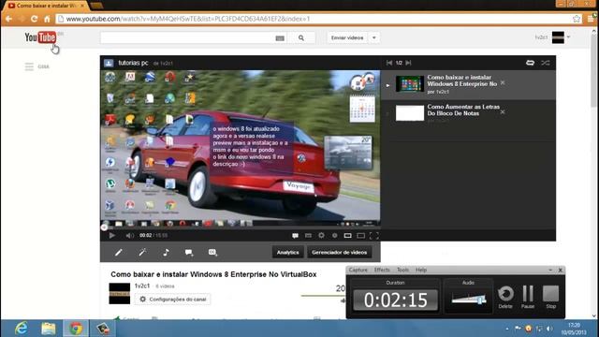Click the video progress bar scrubber
The height and width of the screenshot is (337, 599).
(x=104, y=227)
